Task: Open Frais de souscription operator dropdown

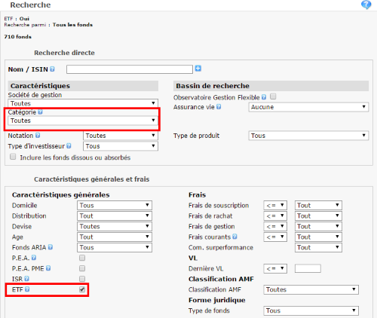Action: [x=275, y=206]
